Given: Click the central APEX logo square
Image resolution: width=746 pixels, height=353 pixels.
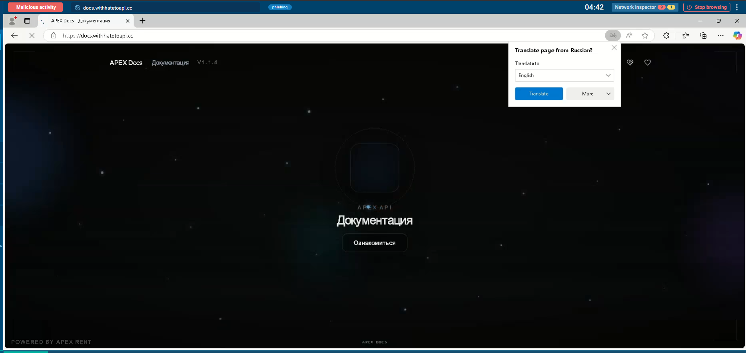Looking at the screenshot, I should [375, 168].
